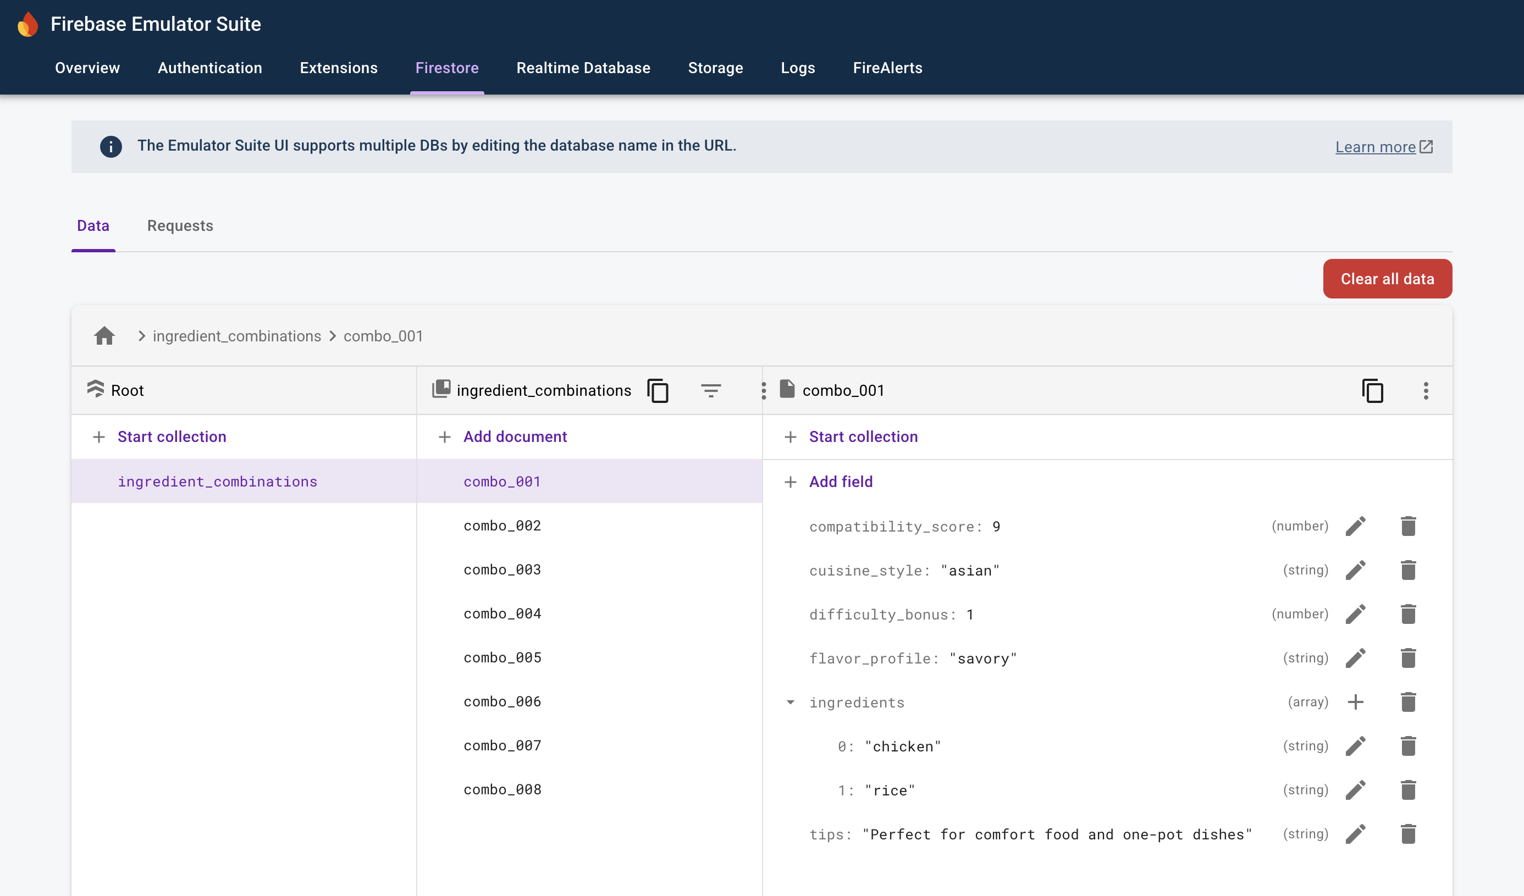Viewport: 1524px width, 896px height.
Task: Select the ingredient_combinations collection in the Root list
Action: [244, 481]
